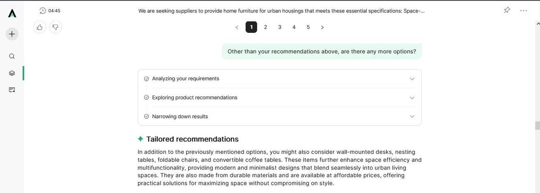Screen dimensions: 540x193
Task: Open the messages icon in sidebar
Action: pyautogui.click(x=12, y=90)
